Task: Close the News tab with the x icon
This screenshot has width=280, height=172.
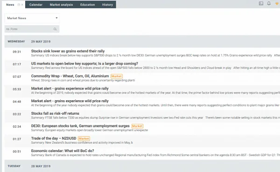Action: (x=22, y=5)
